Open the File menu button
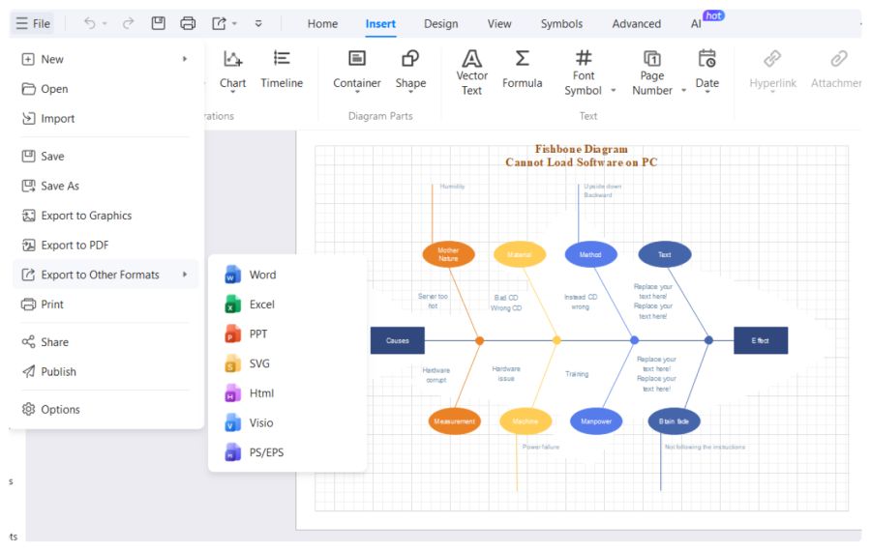The height and width of the screenshot is (551, 871). pos(33,23)
